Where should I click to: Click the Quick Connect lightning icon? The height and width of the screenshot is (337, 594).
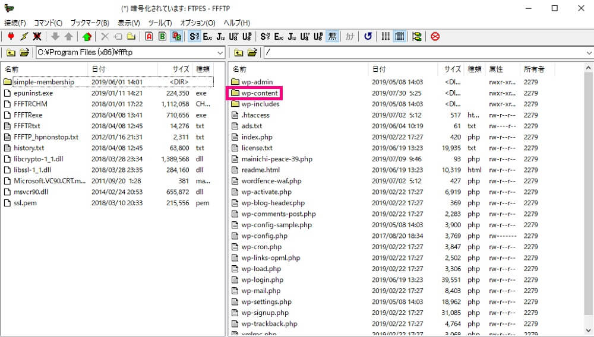coord(24,36)
